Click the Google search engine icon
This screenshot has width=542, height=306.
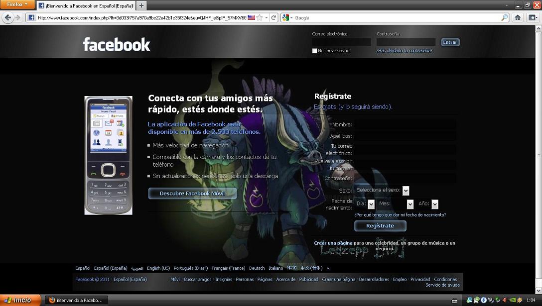(x=285, y=17)
